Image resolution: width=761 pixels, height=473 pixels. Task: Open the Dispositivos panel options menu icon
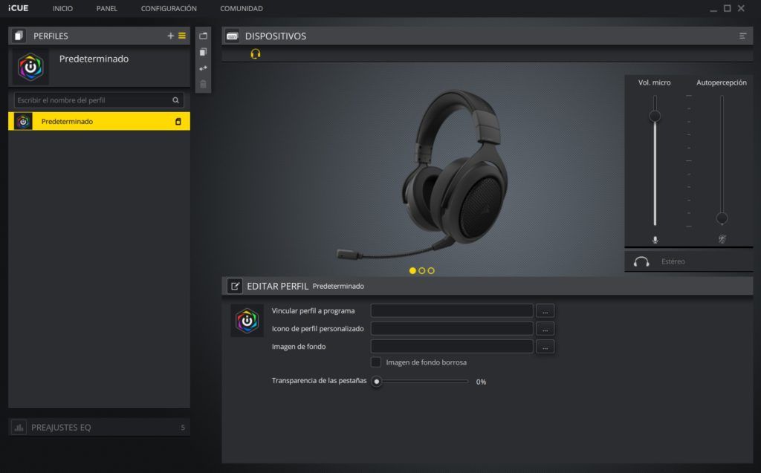[x=742, y=36]
